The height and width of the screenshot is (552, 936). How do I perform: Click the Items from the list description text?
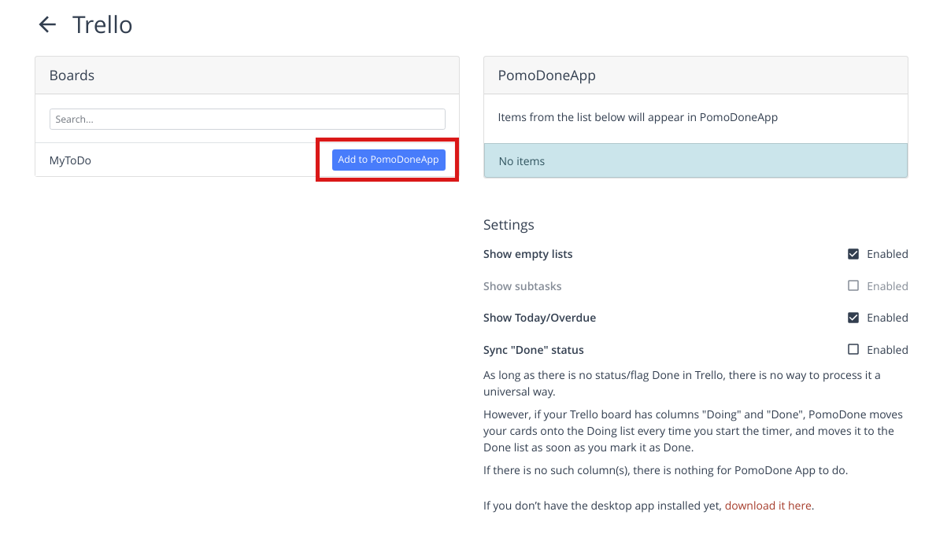click(638, 116)
